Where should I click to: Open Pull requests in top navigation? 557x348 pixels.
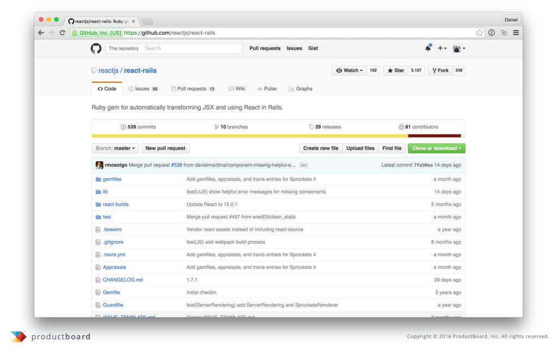pyautogui.click(x=265, y=48)
